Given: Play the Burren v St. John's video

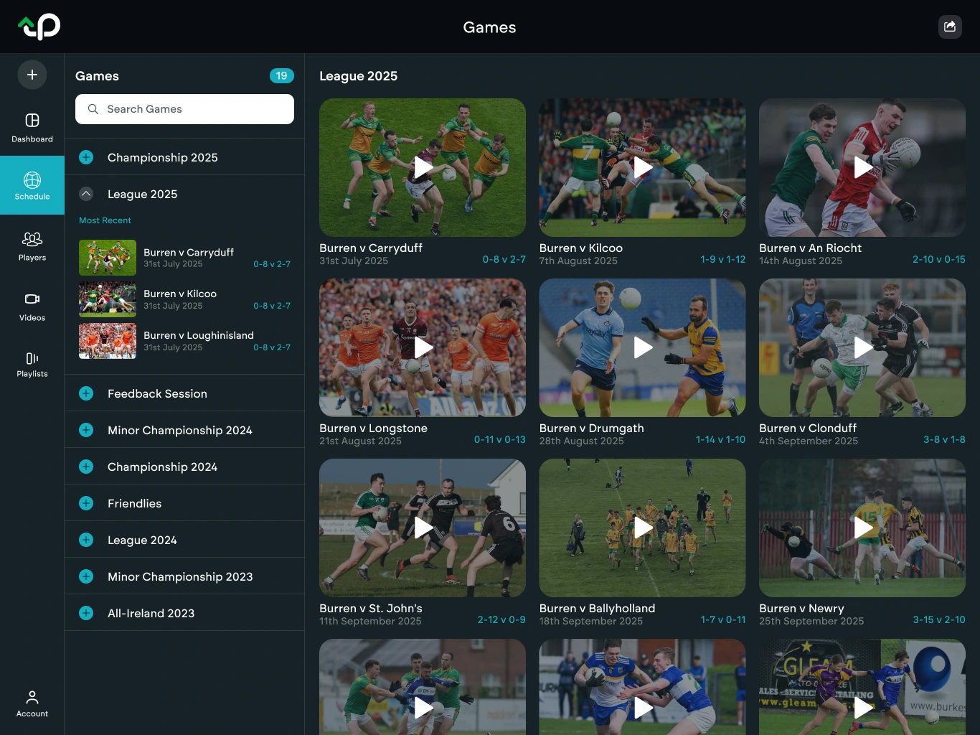Looking at the screenshot, I should [423, 528].
